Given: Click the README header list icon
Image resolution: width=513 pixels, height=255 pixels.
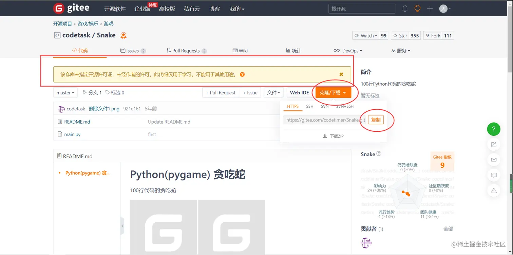Looking at the screenshot, I should pos(59,156).
